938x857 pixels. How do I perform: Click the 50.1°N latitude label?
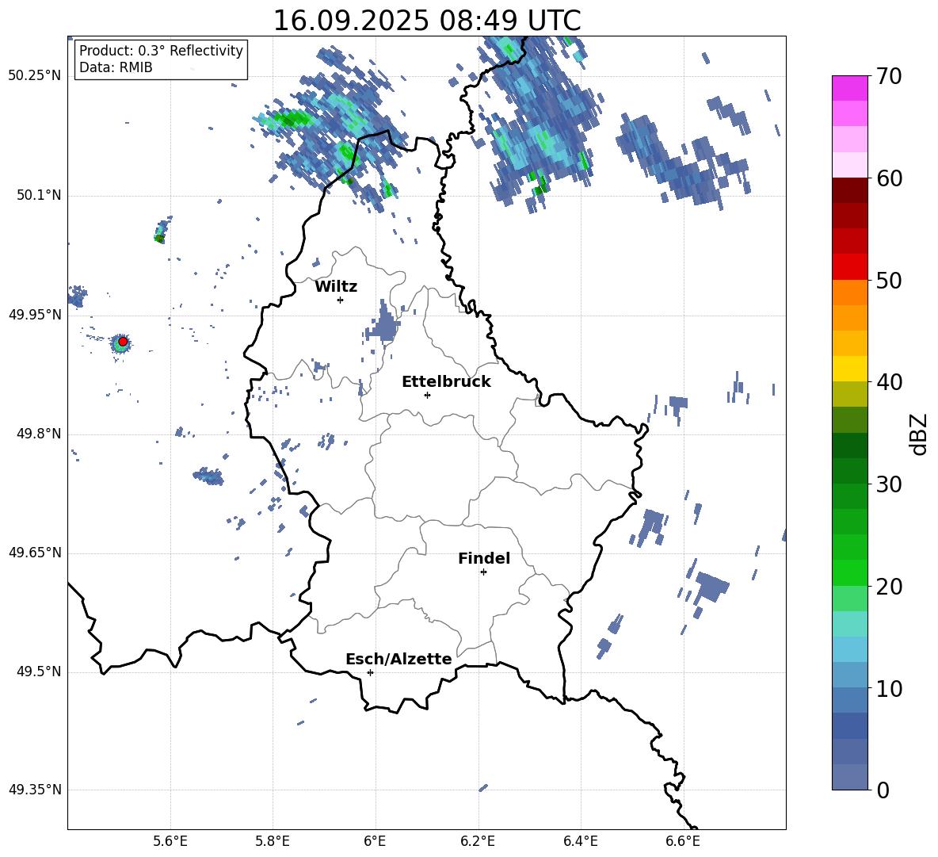[x=39, y=195]
